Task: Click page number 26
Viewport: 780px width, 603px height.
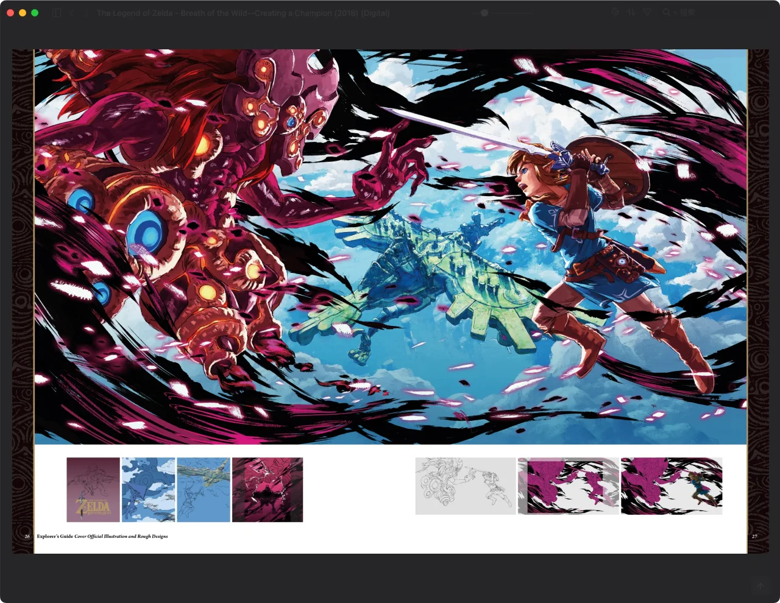Action: coord(27,537)
